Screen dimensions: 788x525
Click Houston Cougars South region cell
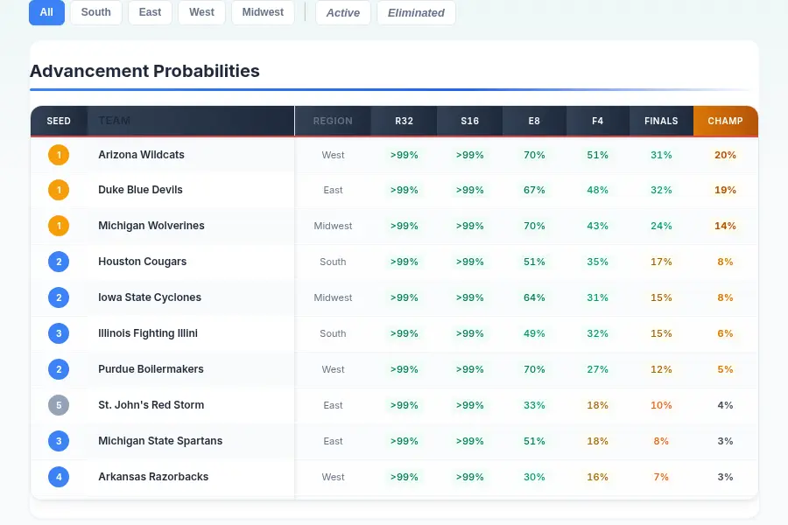coord(333,262)
